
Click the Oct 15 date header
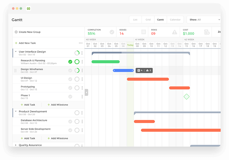187,45
